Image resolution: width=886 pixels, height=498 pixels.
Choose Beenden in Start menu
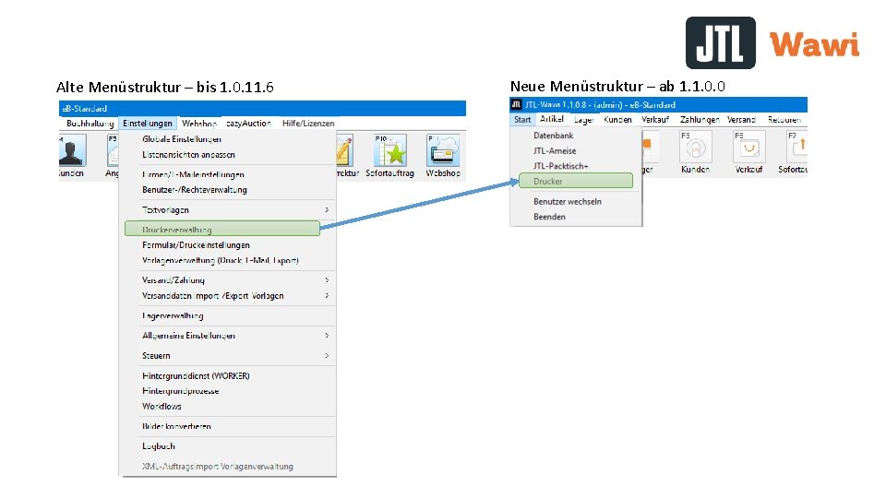pyautogui.click(x=549, y=217)
